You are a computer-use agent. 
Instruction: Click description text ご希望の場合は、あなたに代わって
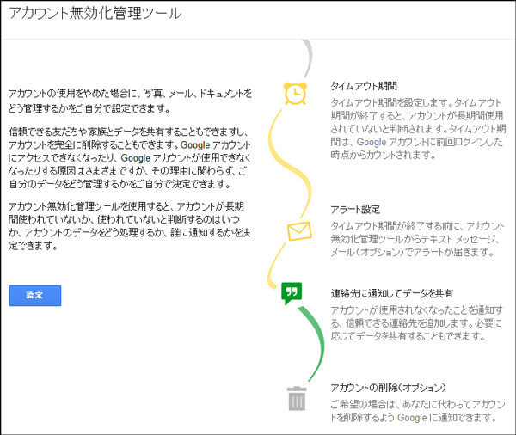[418, 411]
